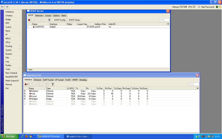Screen dimensions: 222x139
Task: Click the Clientes ethernet interface icon
Action: (30, 91)
